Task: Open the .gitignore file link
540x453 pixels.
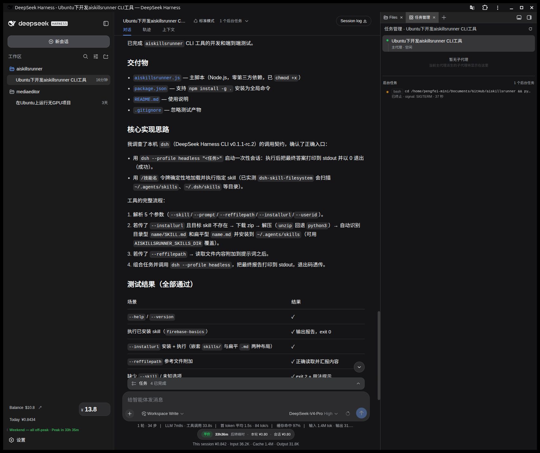Action: click(148, 110)
